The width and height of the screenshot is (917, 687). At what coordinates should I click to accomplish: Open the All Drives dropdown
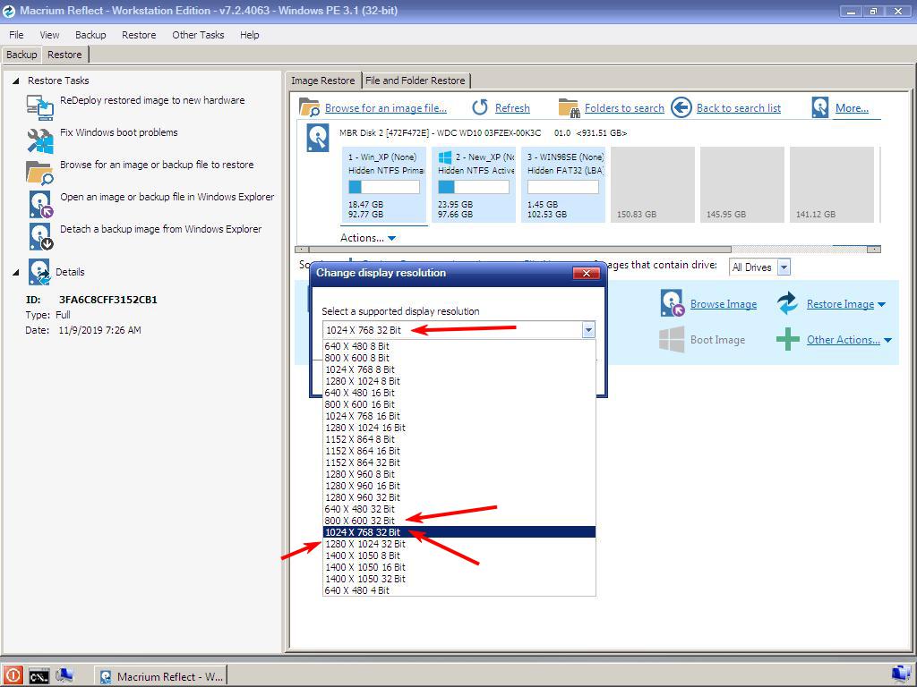784,267
